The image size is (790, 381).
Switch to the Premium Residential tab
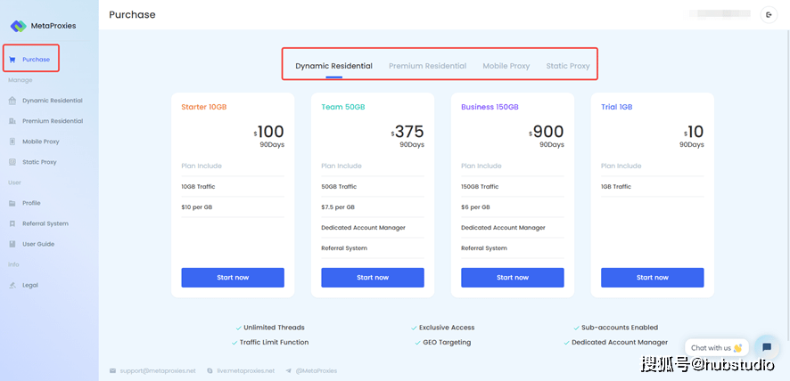(x=427, y=66)
